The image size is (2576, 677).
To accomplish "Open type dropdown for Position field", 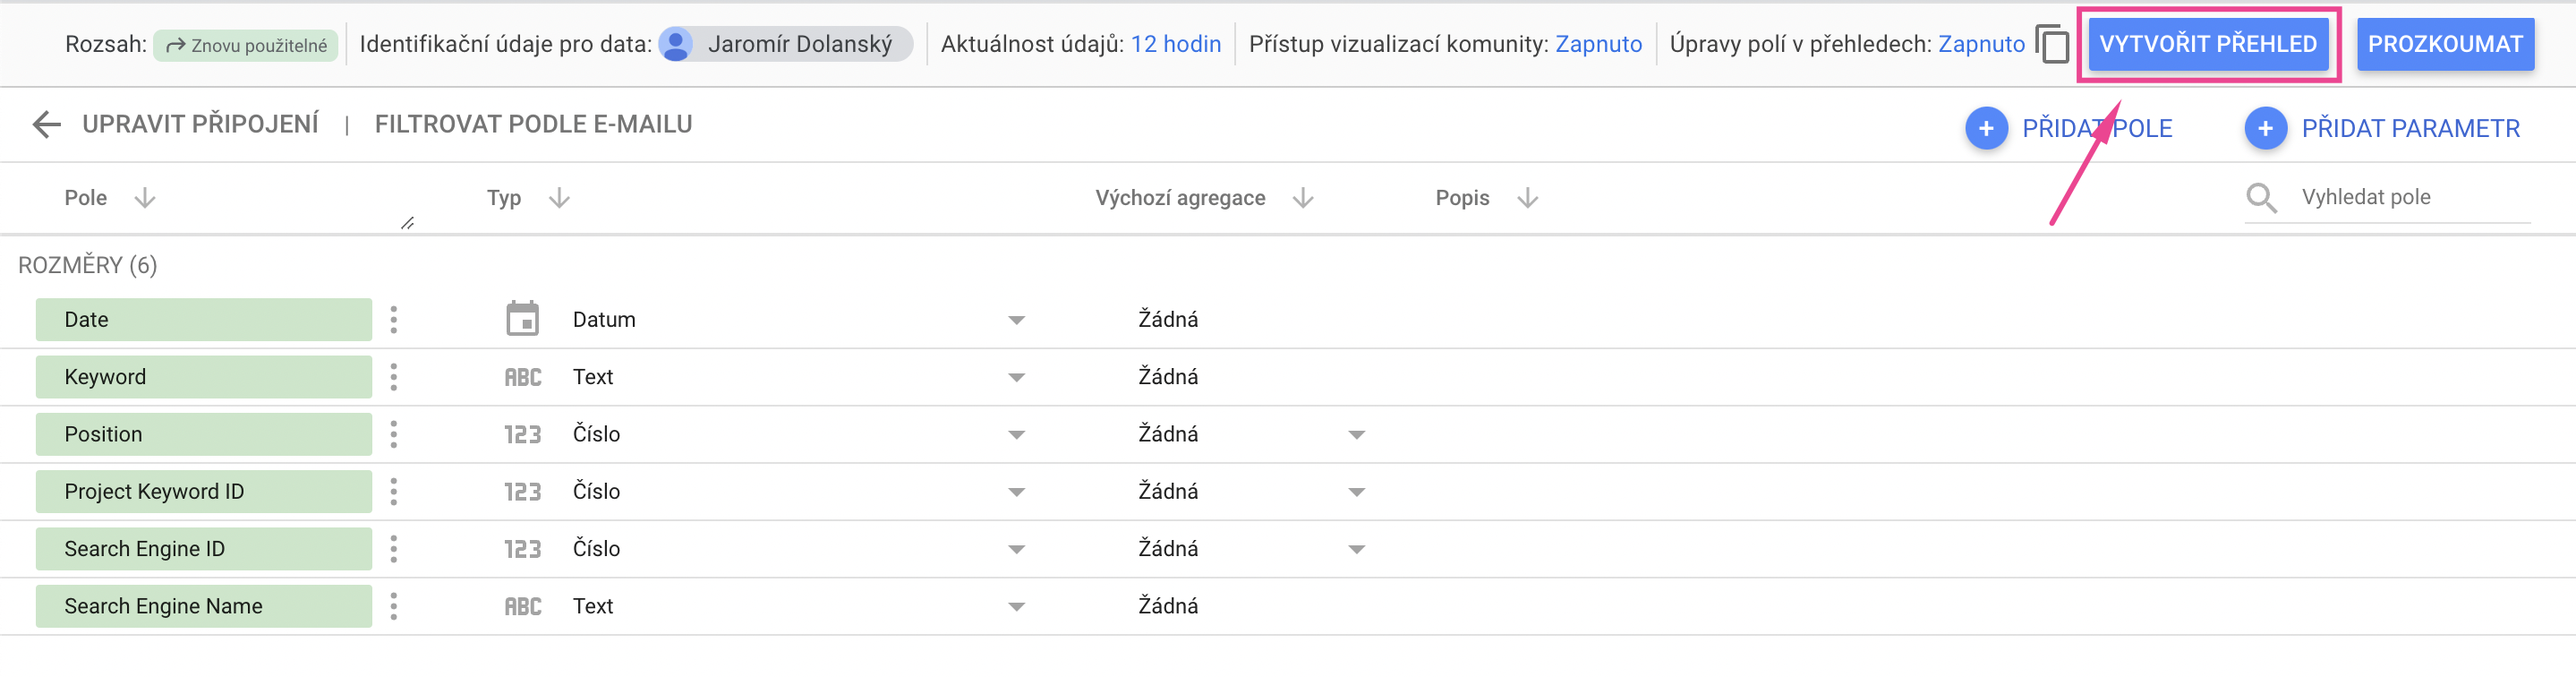I will 1016,435.
